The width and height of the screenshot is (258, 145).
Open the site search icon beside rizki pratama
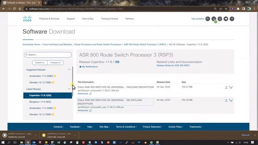pos(208,19)
